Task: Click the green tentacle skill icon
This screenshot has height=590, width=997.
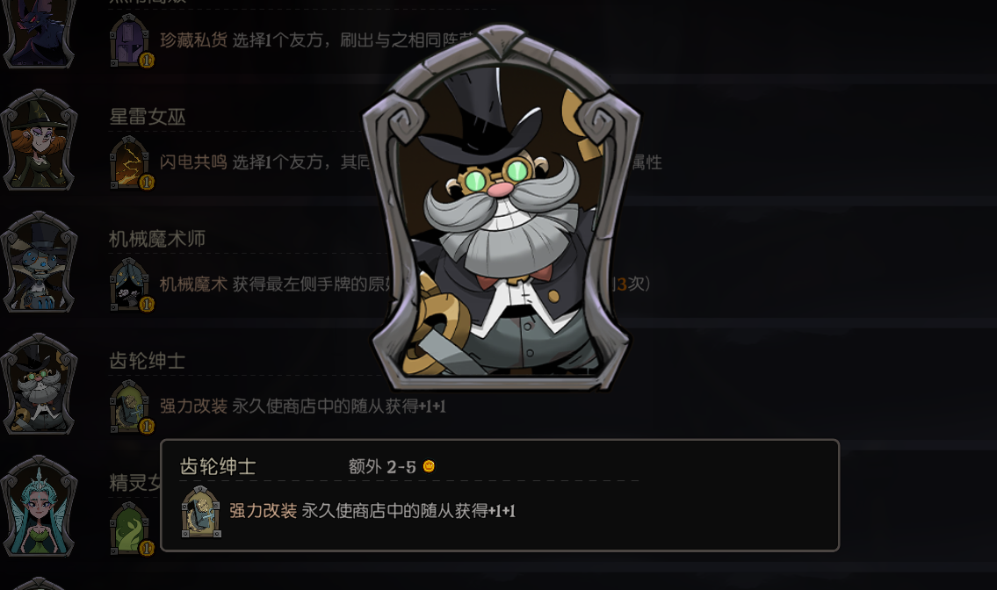Action: (131, 529)
